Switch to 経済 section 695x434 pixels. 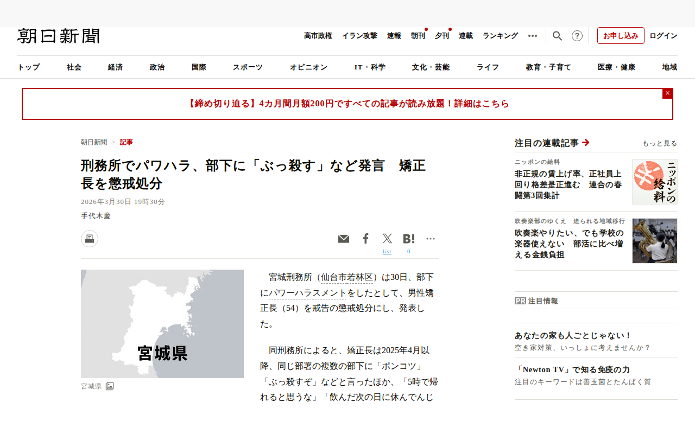click(116, 67)
